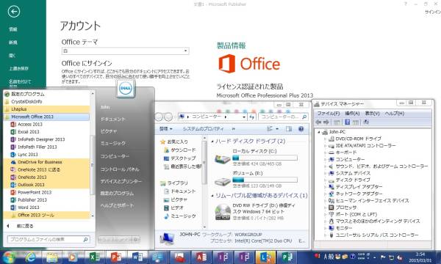Click the Start menu search field

click(x=49, y=239)
